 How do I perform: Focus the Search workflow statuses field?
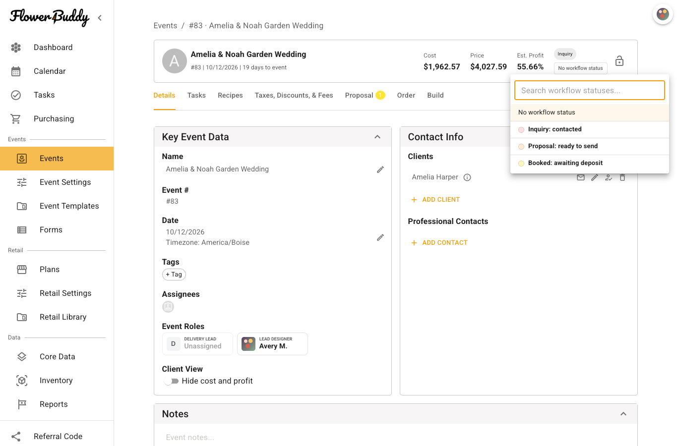pyautogui.click(x=590, y=91)
